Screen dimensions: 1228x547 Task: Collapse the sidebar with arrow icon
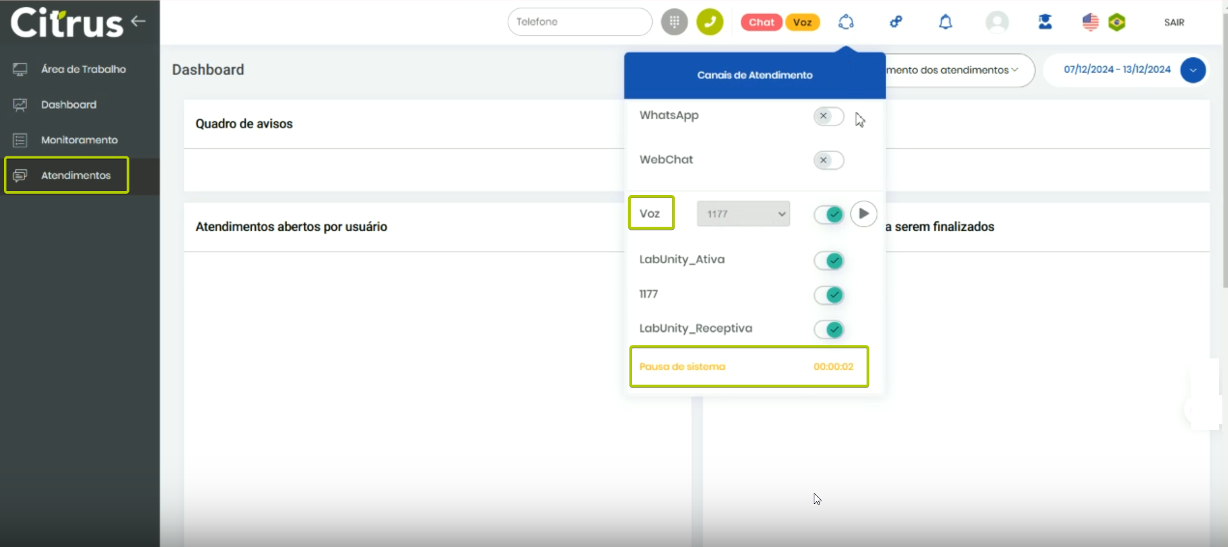tap(139, 21)
